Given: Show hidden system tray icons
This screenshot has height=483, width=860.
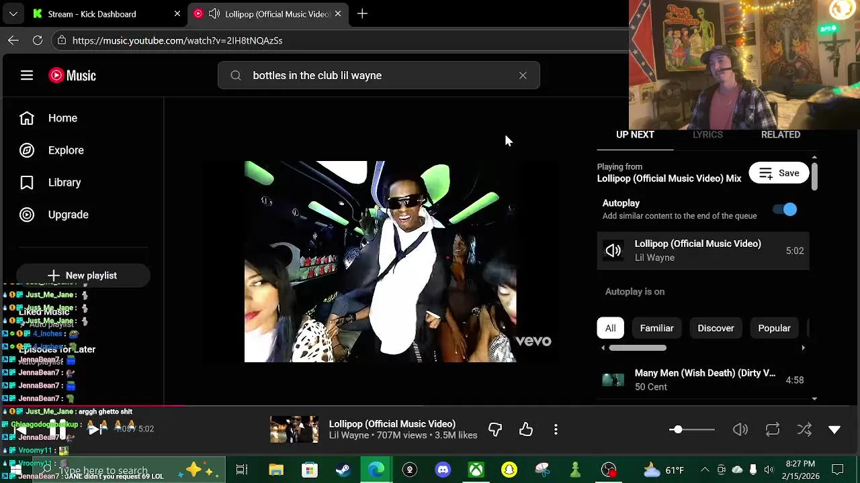Looking at the screenshot, I should [x=705, y=470].
